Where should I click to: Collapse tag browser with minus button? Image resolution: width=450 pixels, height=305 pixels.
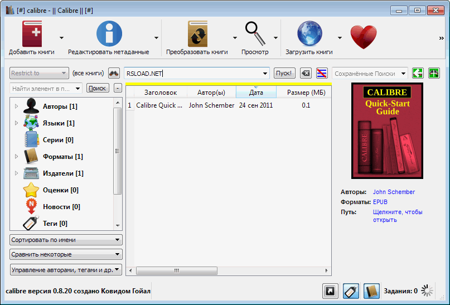pyautogui.click(x=118, y=88)
